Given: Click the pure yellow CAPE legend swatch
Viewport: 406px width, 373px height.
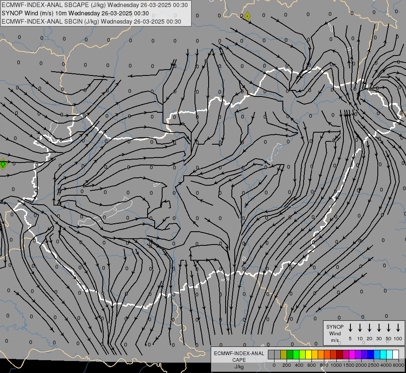Looking at the screenshot, I should 309,355.
